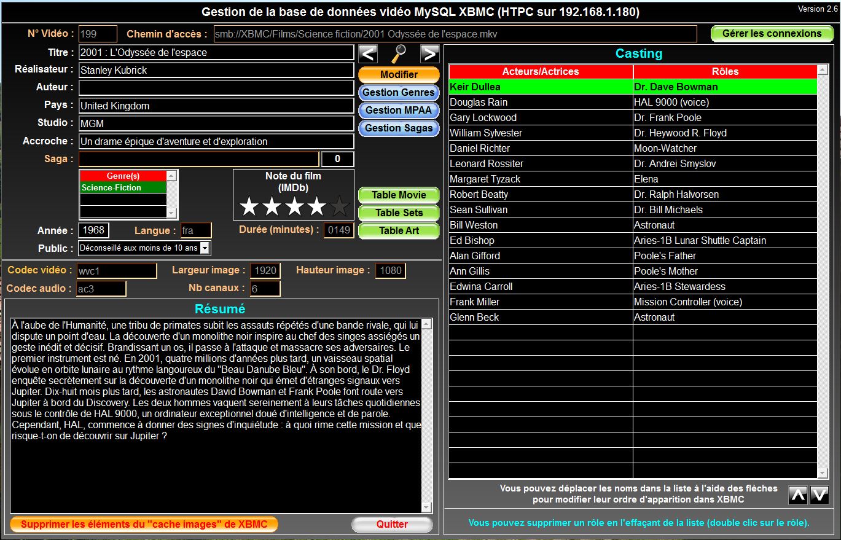The height and width of the screenshot is (540, 841).
Task: Select the Science-Fiction genre entry
Action: click(x=123, y=188)
